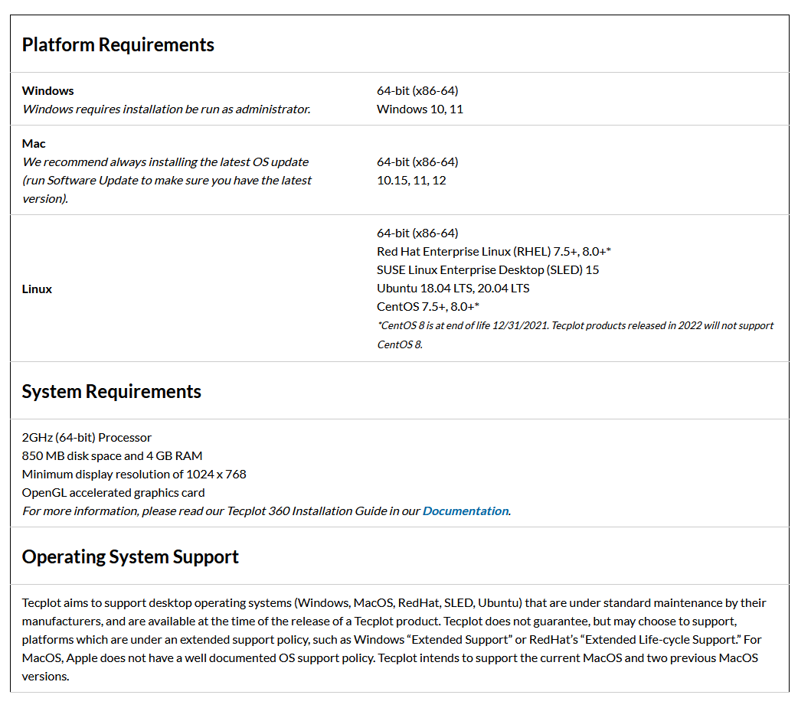The height and width of the screenshot is (708, 798).
Task: Click the Minimum display resolution line
Action: [x=134, y=474]
